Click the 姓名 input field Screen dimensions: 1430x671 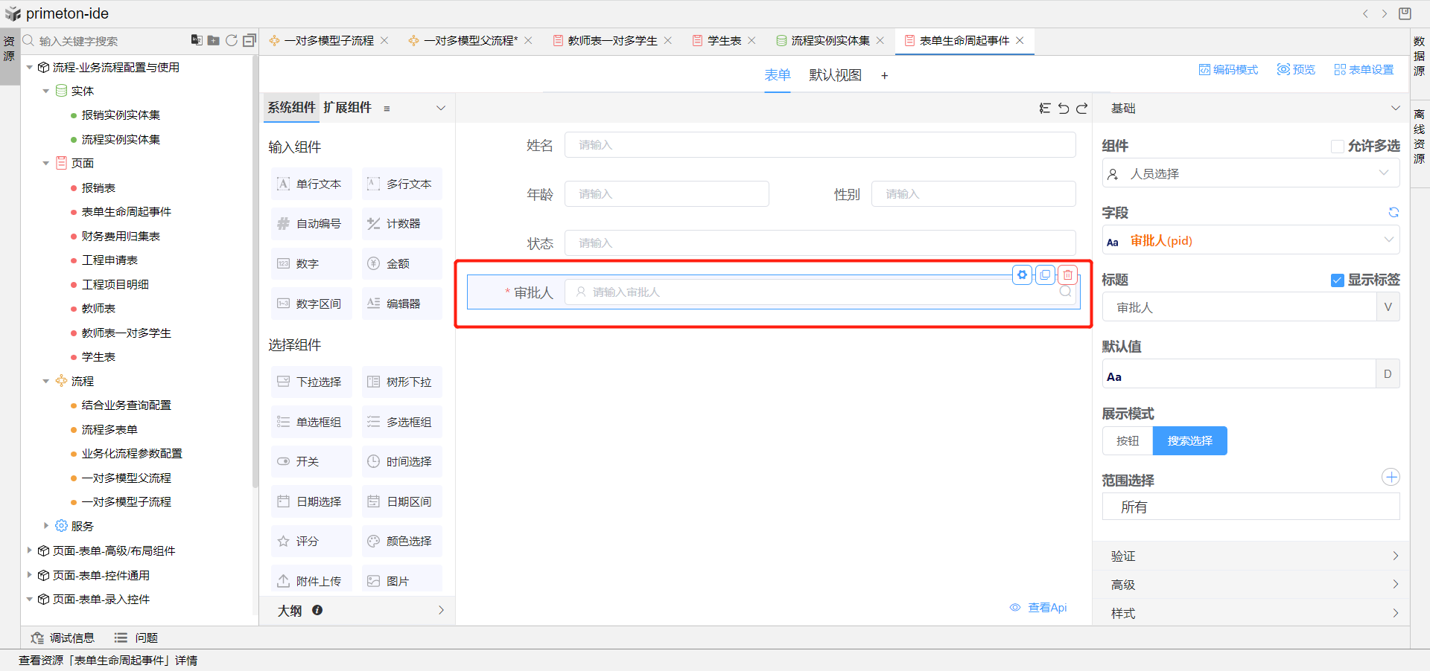pos(819,145)
